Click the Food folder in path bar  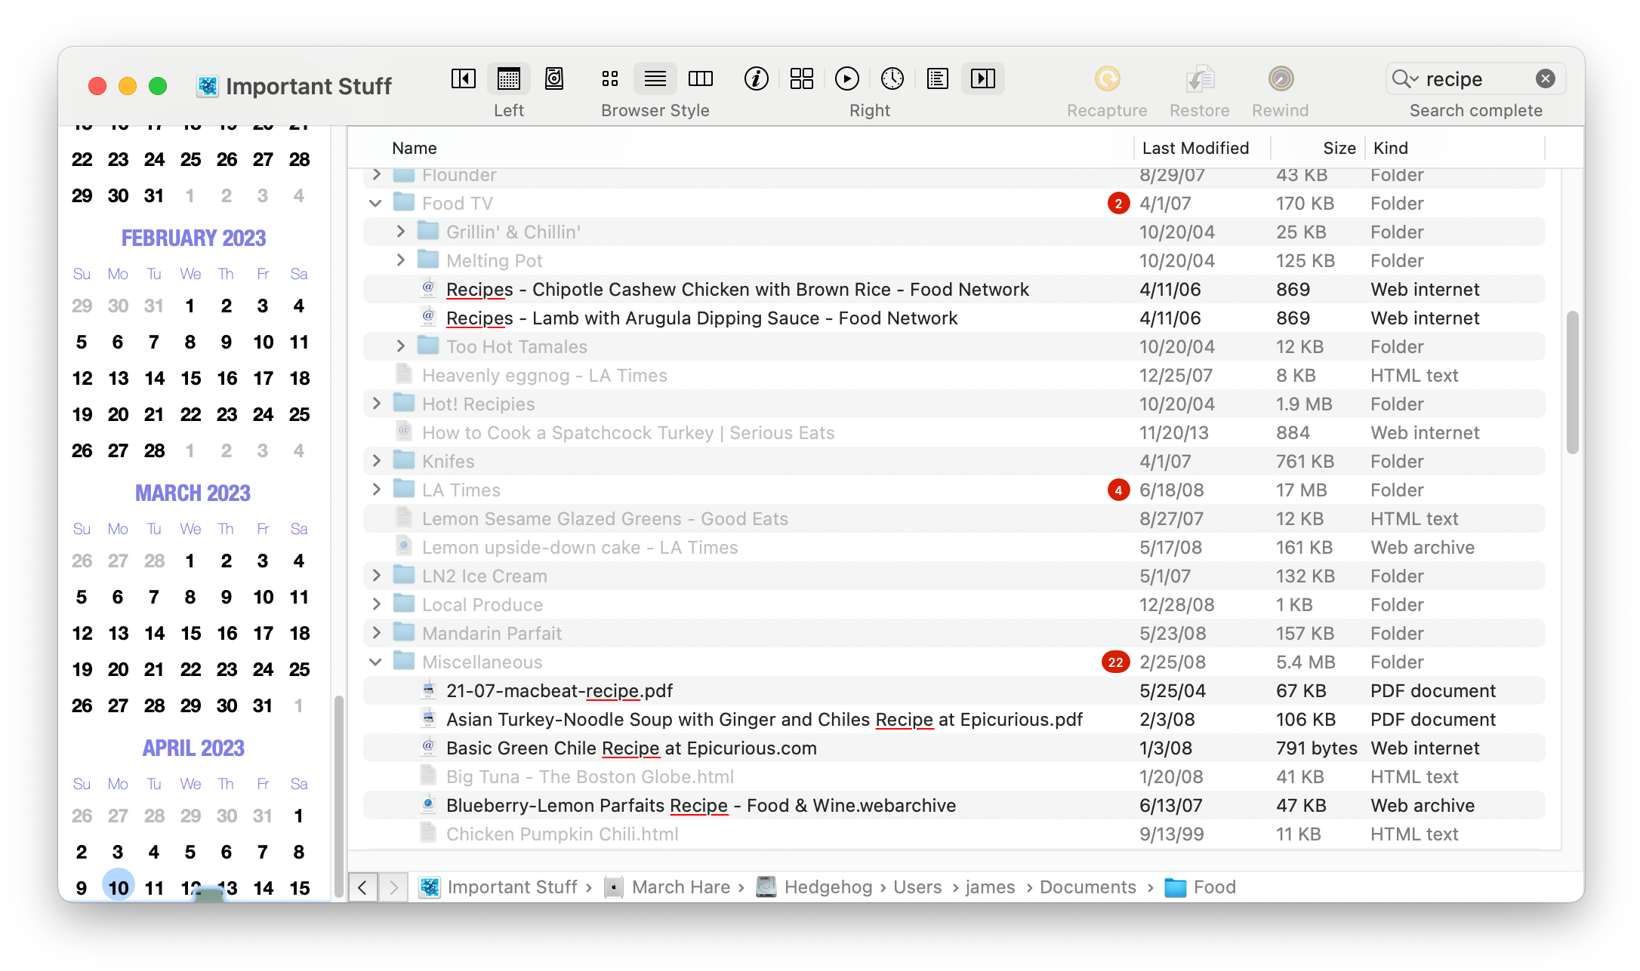[1201, 887]
